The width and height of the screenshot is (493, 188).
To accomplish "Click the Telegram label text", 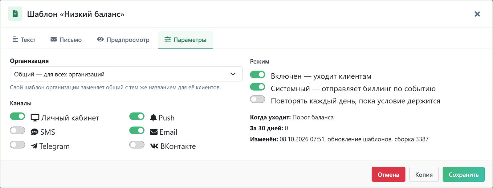I will click(x=55, y=146).
